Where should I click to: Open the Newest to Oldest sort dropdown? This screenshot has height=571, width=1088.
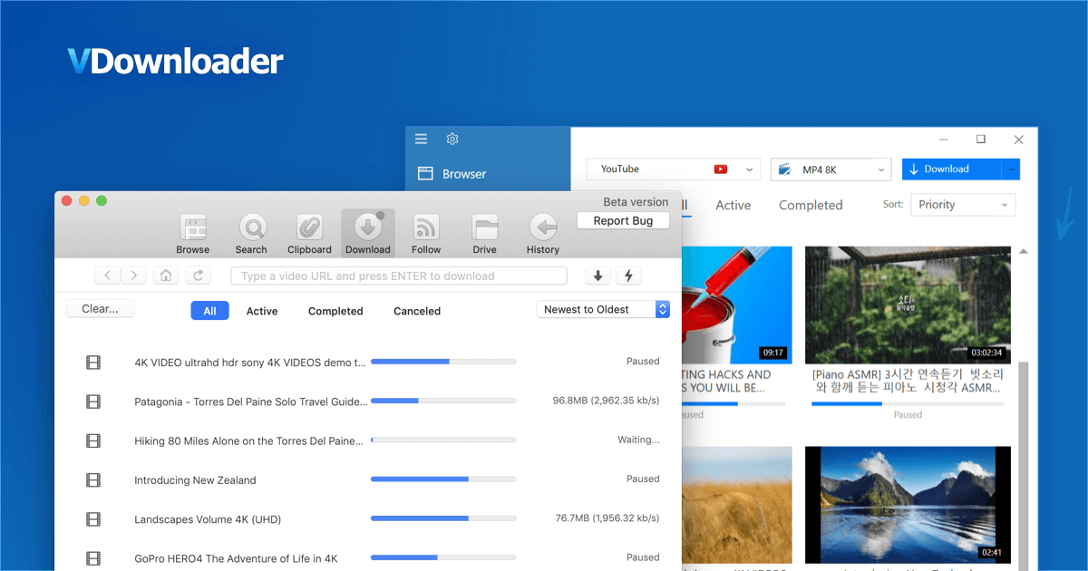point(603,309)
